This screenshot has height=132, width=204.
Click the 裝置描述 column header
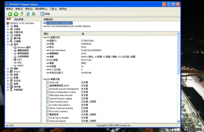click(98, 19)
